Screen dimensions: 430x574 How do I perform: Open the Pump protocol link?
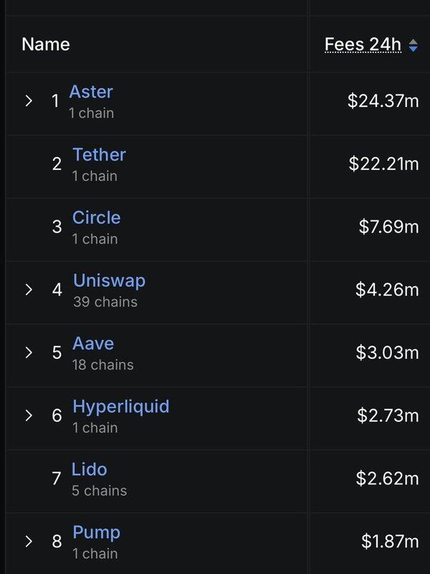pos(97,533)
